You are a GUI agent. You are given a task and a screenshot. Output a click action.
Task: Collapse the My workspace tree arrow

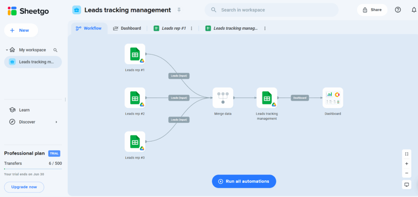tap(7, 50)
